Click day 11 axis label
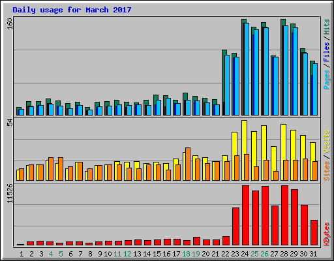 [x=117, y=254]
